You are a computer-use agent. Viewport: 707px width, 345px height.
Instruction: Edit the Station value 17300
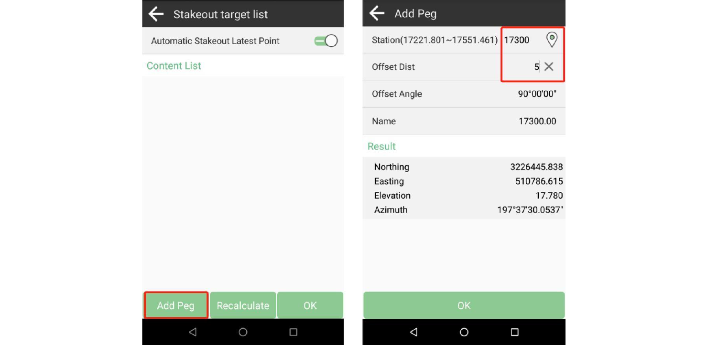pyautogui.click(x=519, y=40)
